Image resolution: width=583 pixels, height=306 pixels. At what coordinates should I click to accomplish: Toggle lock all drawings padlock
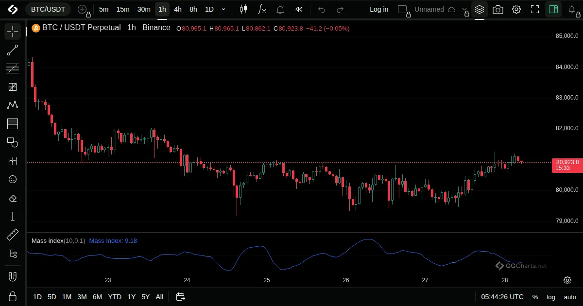13,296
